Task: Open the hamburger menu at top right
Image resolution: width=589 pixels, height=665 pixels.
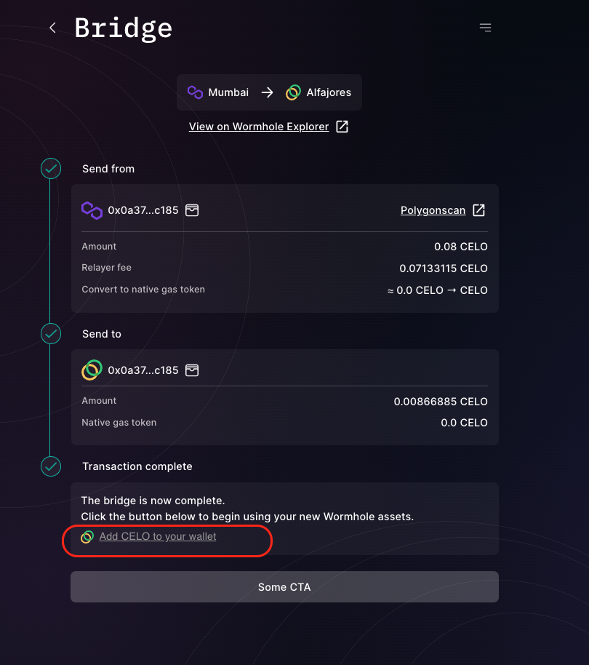Action: click(x=485, y=27)
